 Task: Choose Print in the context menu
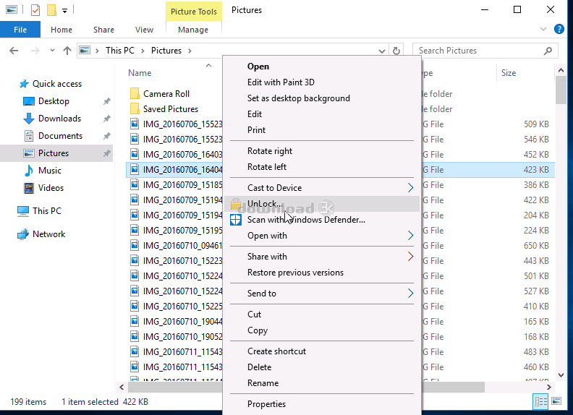click(x=256, y=130)
